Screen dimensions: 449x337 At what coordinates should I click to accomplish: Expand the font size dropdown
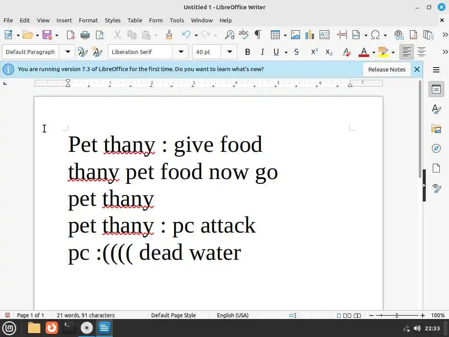(x=230, y=52)
